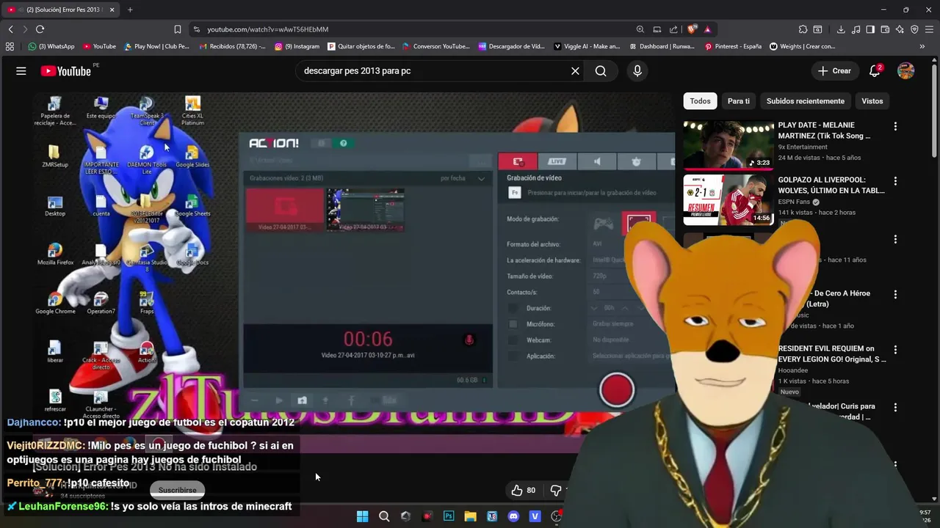Open options menu for PLAY DATE video
Image resolution: width=940 pixels, height=528 pixels.
[x=895, y=126]
